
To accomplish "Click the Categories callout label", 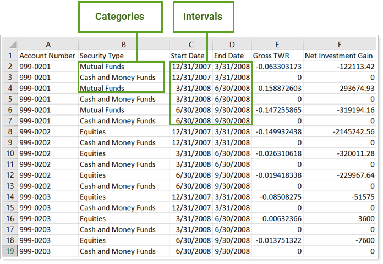I will 119,16.
